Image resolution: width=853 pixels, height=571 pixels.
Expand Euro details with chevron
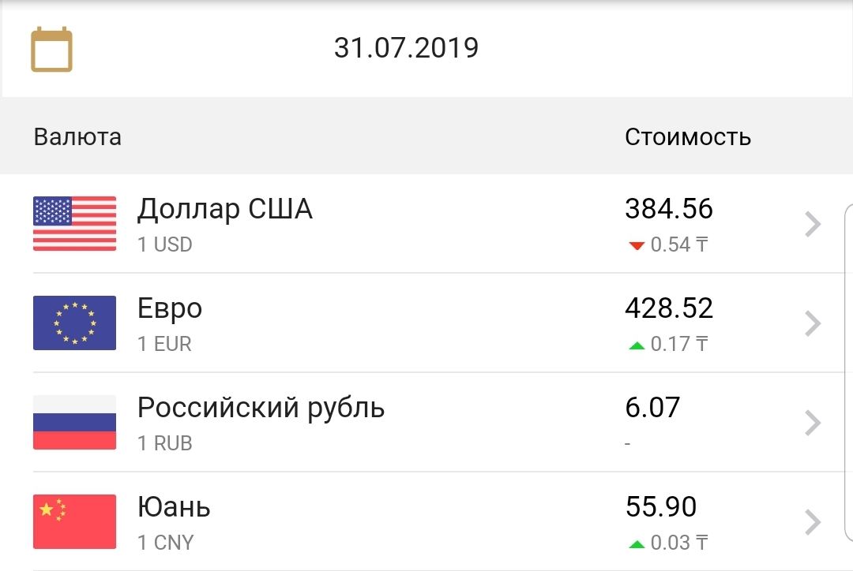pos(813,323)
